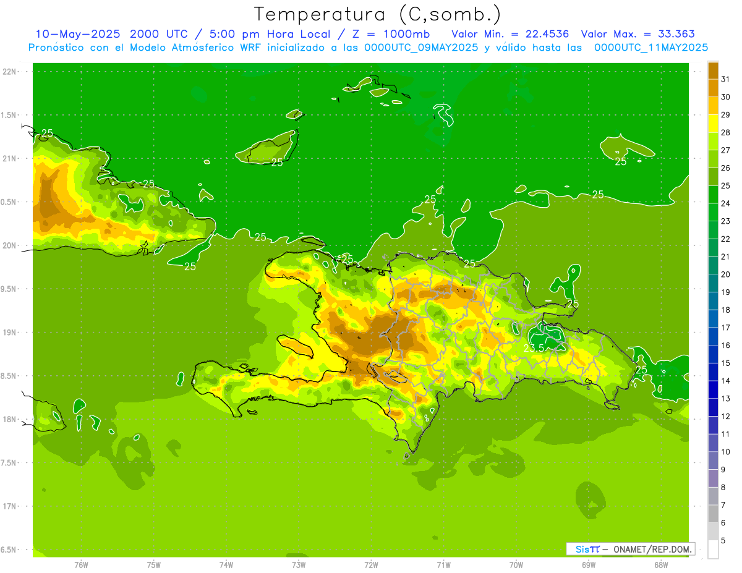This screenshot has height=573, width=742.
Task: Click the color bar label '29'
Action: (x=726, y=114)
